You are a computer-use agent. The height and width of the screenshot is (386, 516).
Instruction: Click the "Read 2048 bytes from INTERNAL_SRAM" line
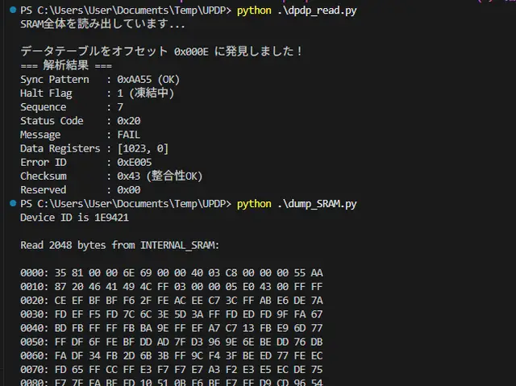pyautogui.click(x=119, y=245)
